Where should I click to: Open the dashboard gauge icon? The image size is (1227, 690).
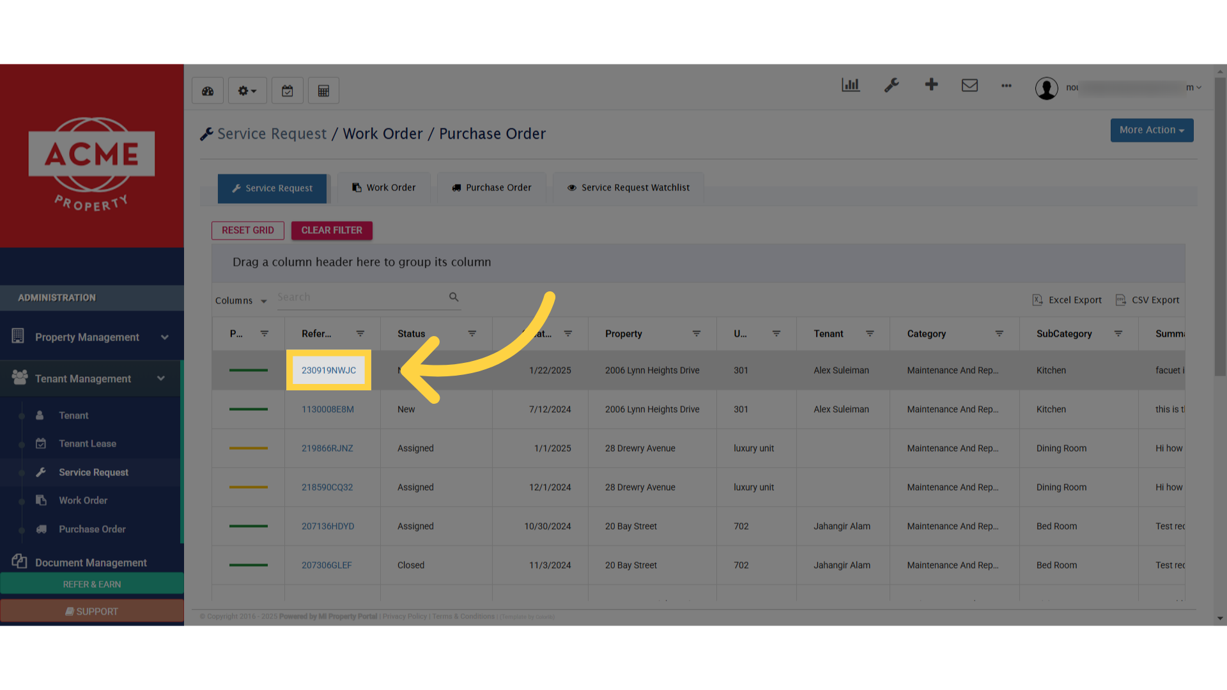(208, 91)
